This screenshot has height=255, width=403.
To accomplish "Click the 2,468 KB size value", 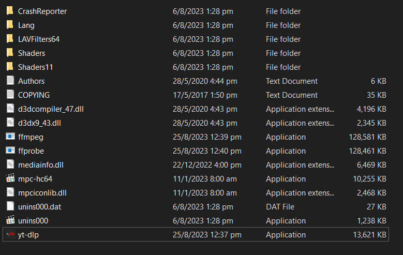I will (371, 193).
